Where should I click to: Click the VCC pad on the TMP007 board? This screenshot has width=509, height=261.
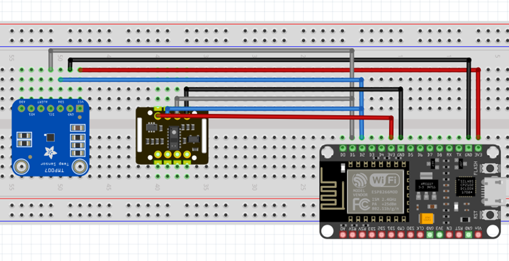pos(79,109)
